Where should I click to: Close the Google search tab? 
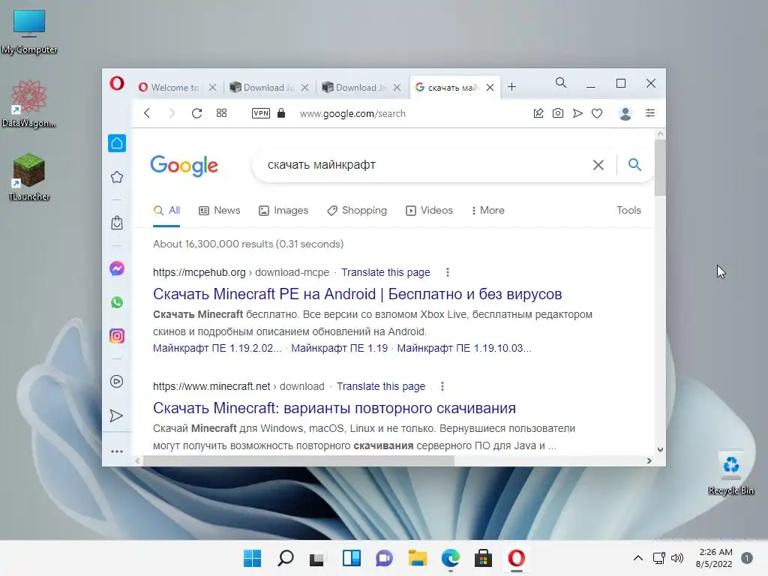[x=490, y=87]
